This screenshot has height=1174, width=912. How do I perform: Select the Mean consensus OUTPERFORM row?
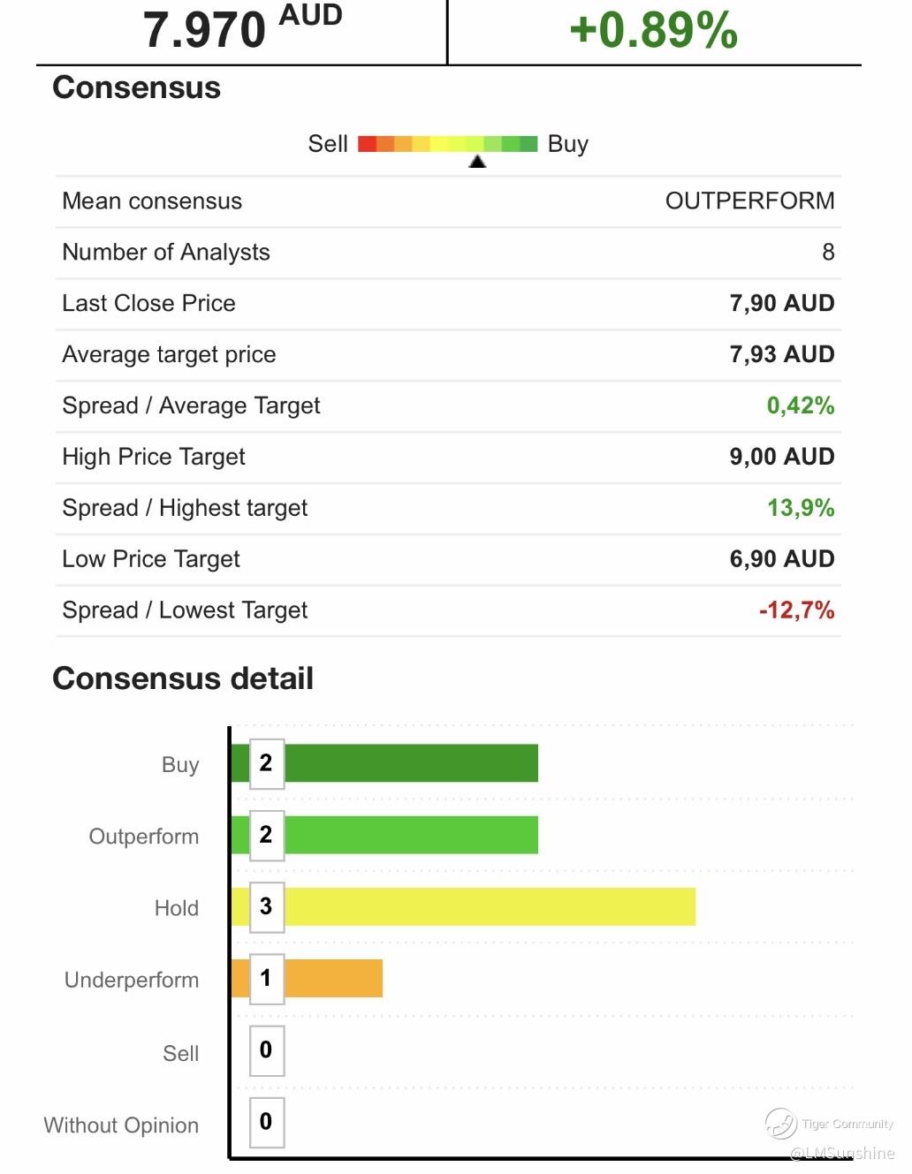point(448,201)
